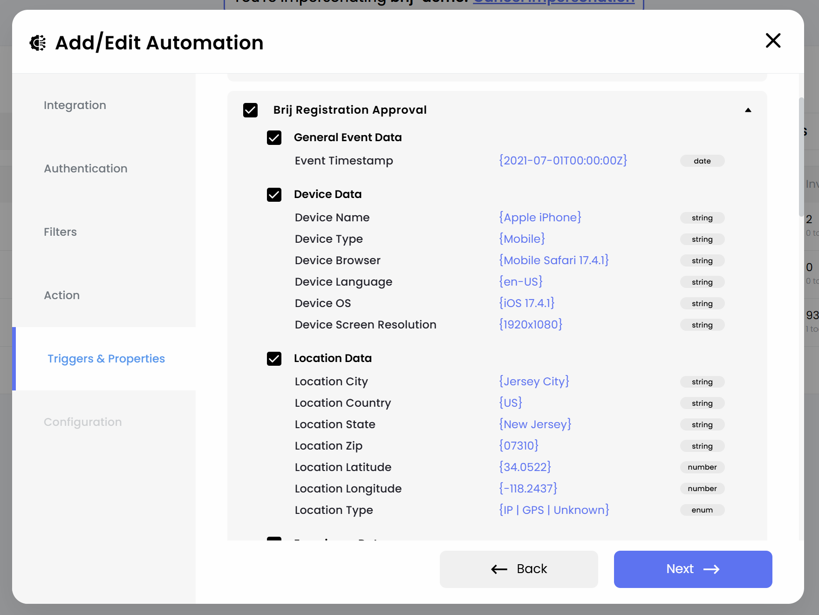The width and height of the screenshot is (819, 615).
Task: Open the Filters step
Action: click(60, 232)
